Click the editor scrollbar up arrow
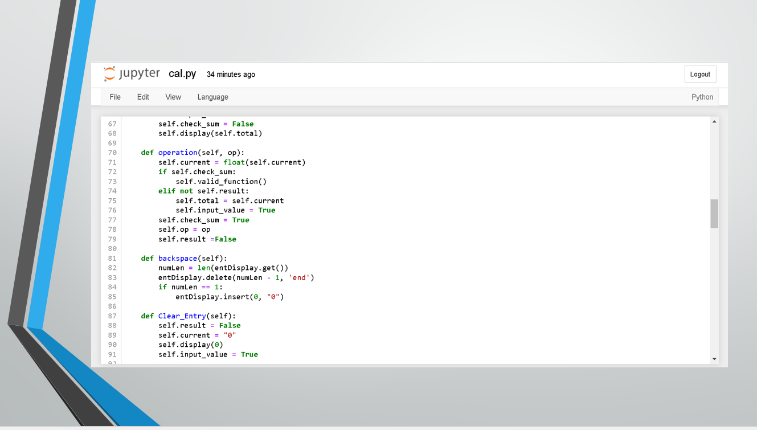This screenshot has width=757, height=430. tap(714, 121)
